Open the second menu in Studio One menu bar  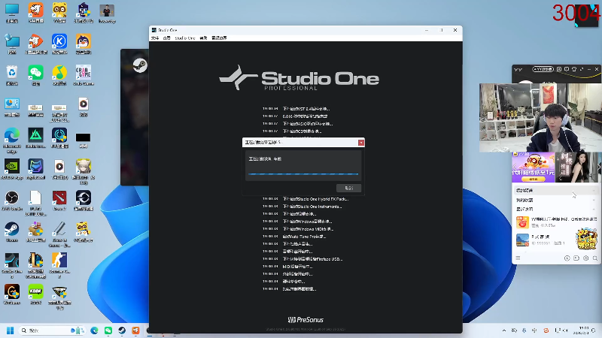click(x=166, y=38)
